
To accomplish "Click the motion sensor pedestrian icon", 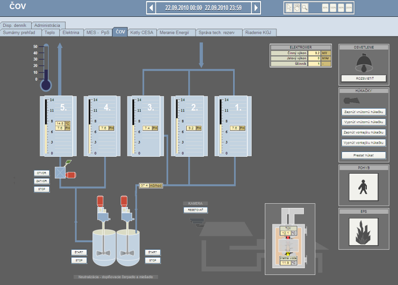I will coord(364,187).
